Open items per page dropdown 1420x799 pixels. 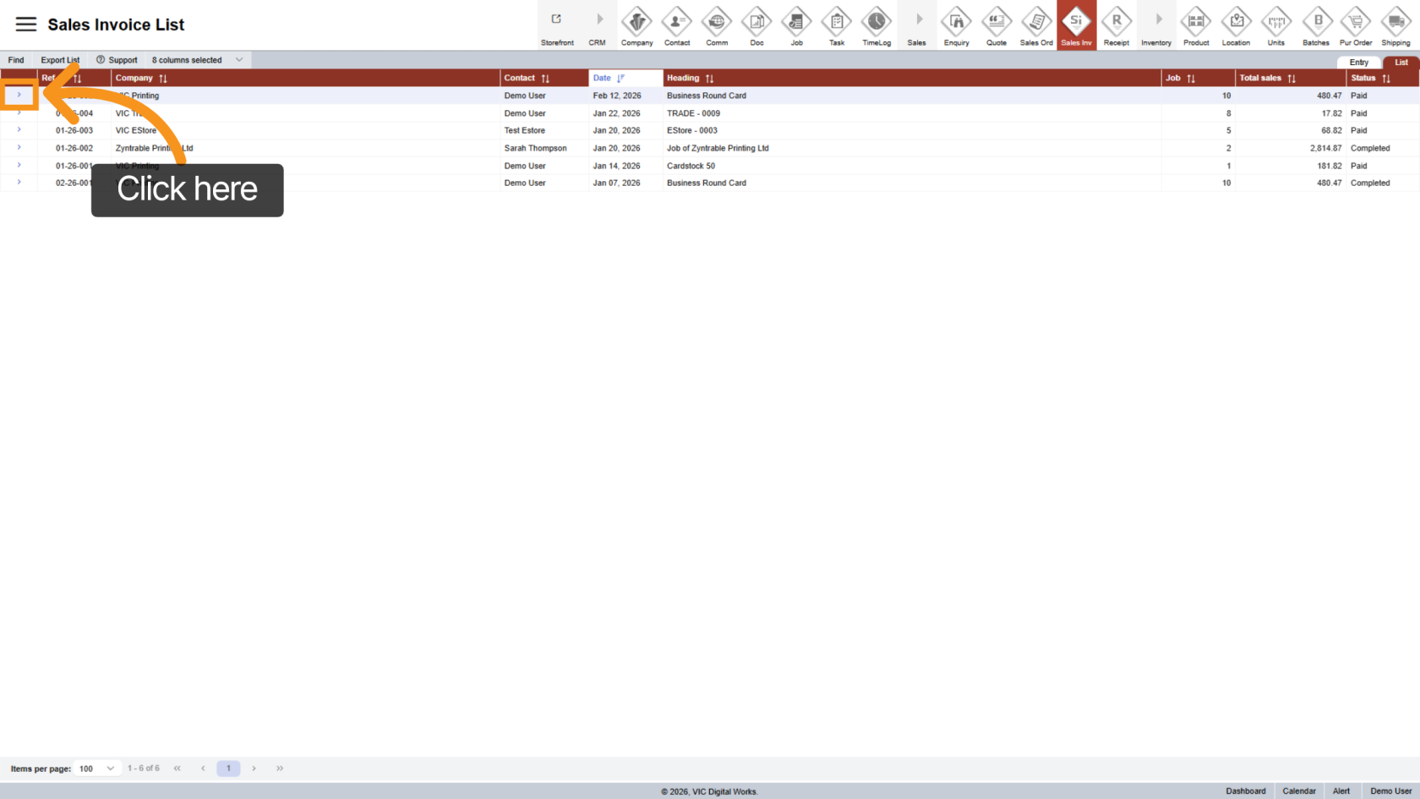point(97,769)
